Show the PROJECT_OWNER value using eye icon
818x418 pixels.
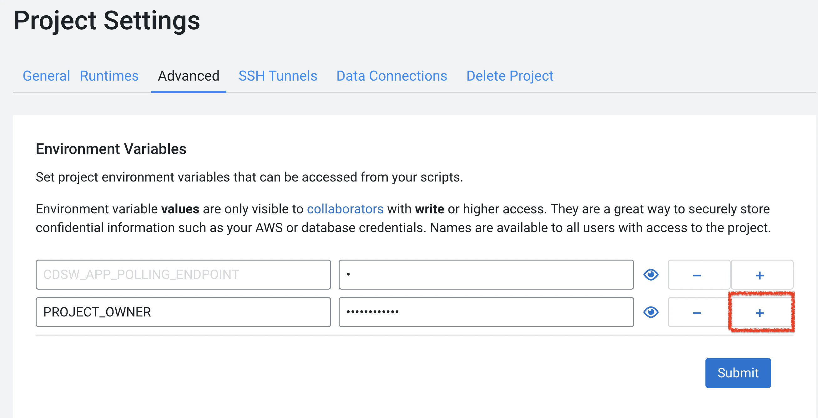[x=651, y=312]
